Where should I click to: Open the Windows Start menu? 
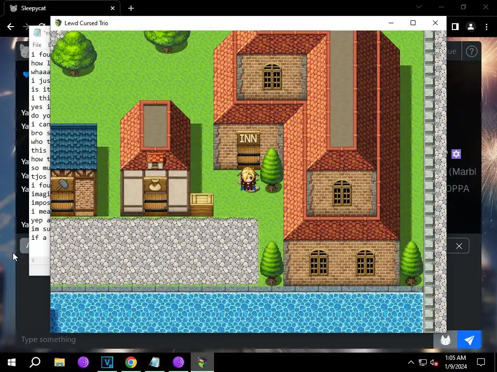(12, 362)
